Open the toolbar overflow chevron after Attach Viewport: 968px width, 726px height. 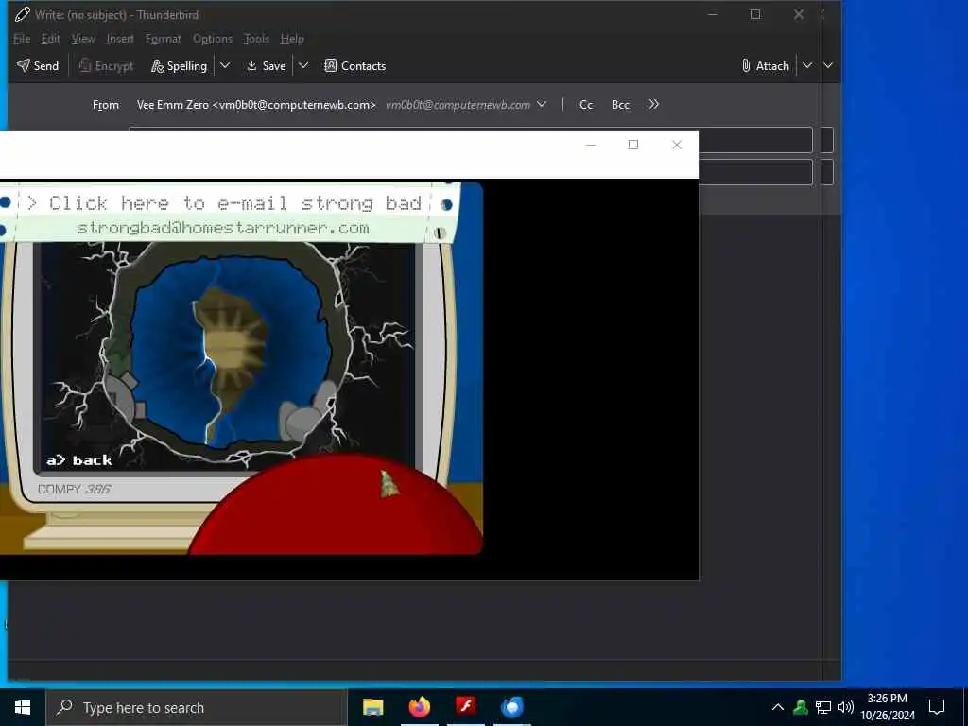click(828, 65)
